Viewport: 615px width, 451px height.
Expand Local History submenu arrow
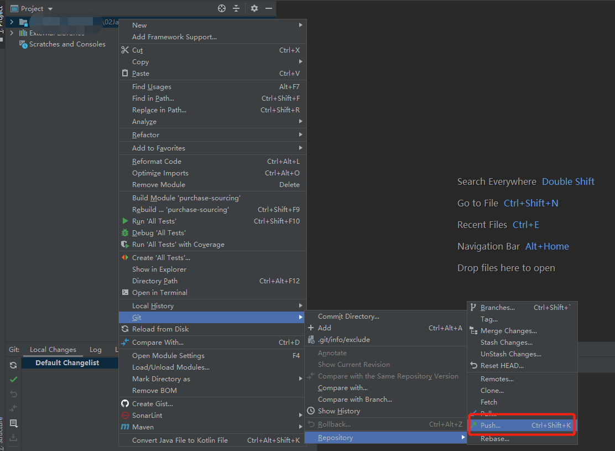(300, 305)
